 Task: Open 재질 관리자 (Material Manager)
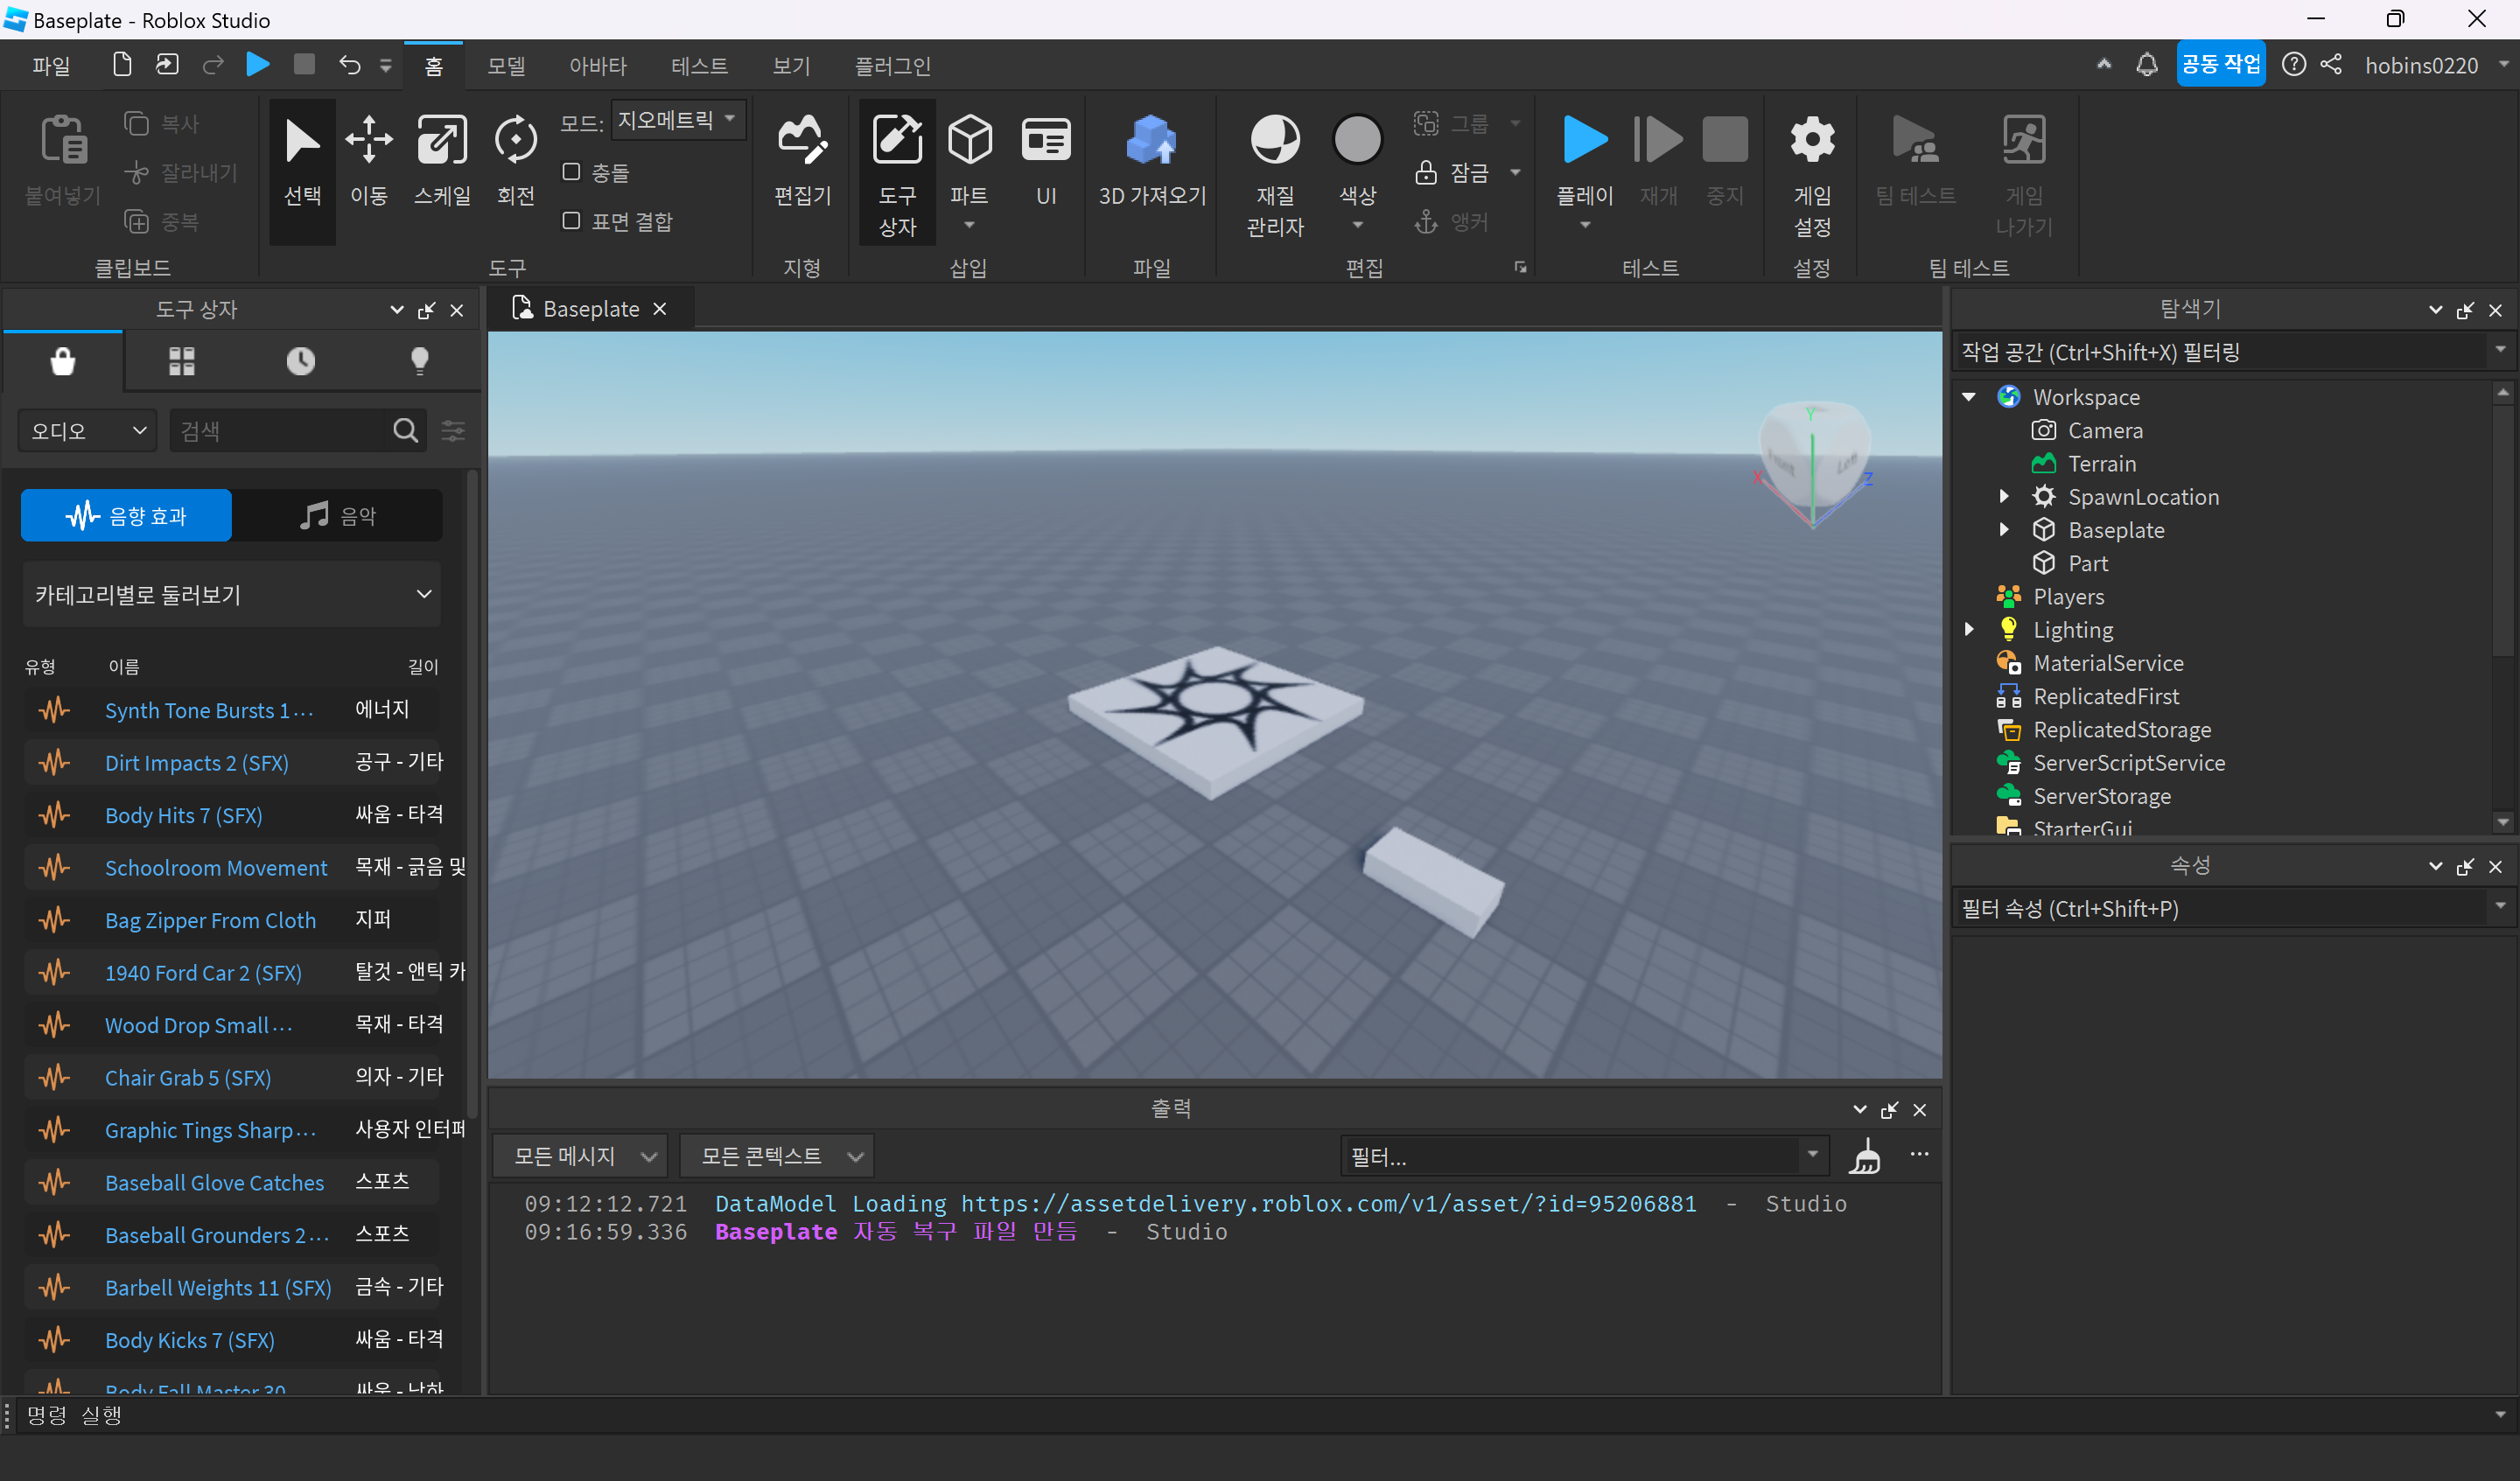pos(1275,175)
